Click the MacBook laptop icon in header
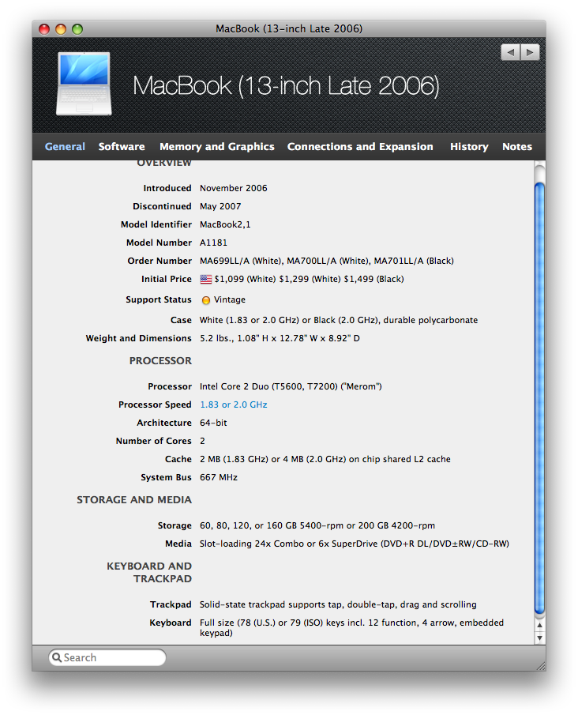This screenshot has height=715, width=578. [84, 84]
